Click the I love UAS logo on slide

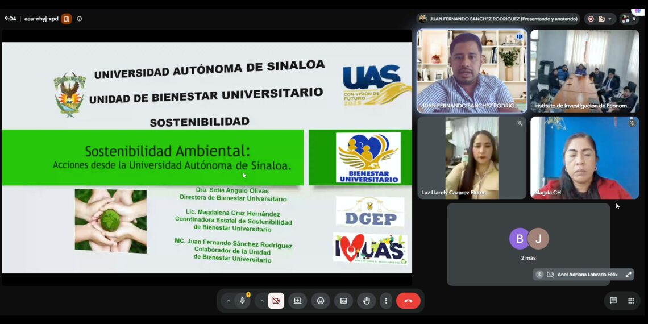coord(370,248)
